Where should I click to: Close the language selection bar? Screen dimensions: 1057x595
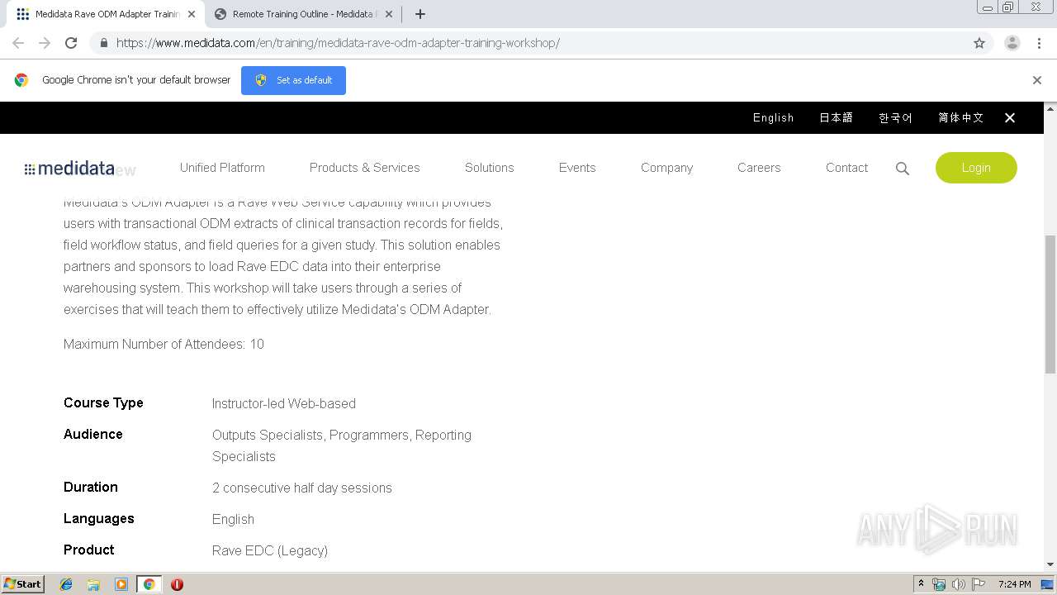coord(1010,117)
